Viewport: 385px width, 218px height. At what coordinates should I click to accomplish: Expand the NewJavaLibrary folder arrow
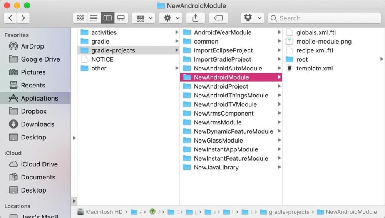click(x=279, y=167)
